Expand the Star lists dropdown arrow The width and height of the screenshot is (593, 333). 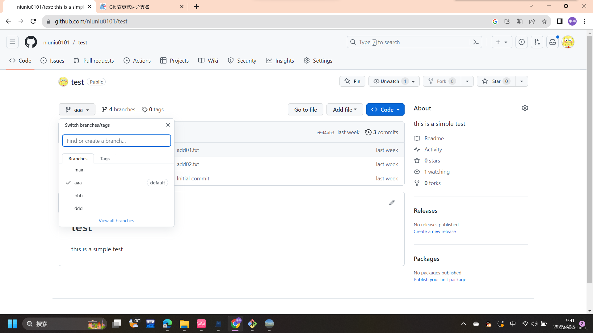click(522, 81)
